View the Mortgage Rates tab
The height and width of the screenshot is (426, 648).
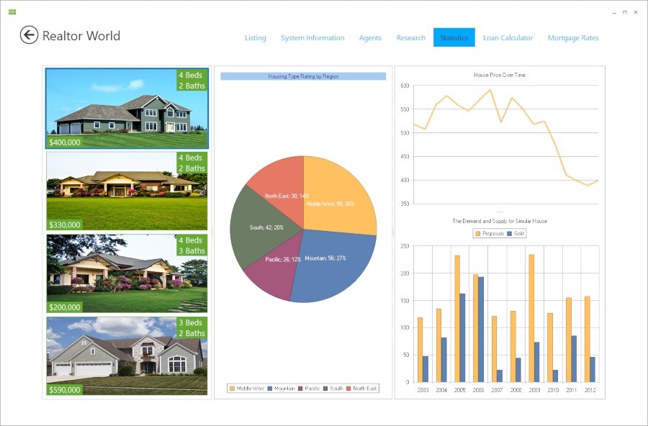pyautogui.click(x=573, y=38)
